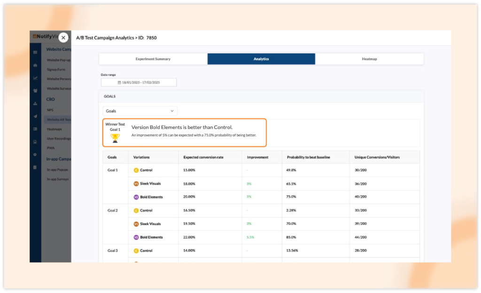Click the Variations column header
The height and width of the screenshot is (293, 481).
tap(141, 157)
